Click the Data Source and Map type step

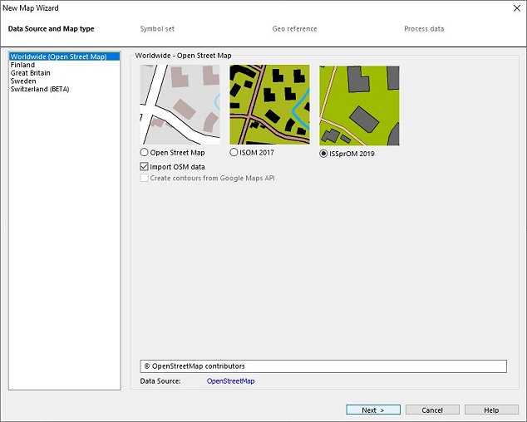point(51,29)
